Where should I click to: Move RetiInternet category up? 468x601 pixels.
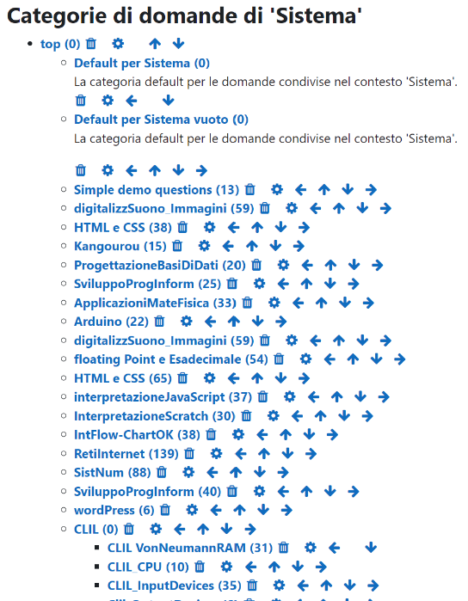[264, 453]
